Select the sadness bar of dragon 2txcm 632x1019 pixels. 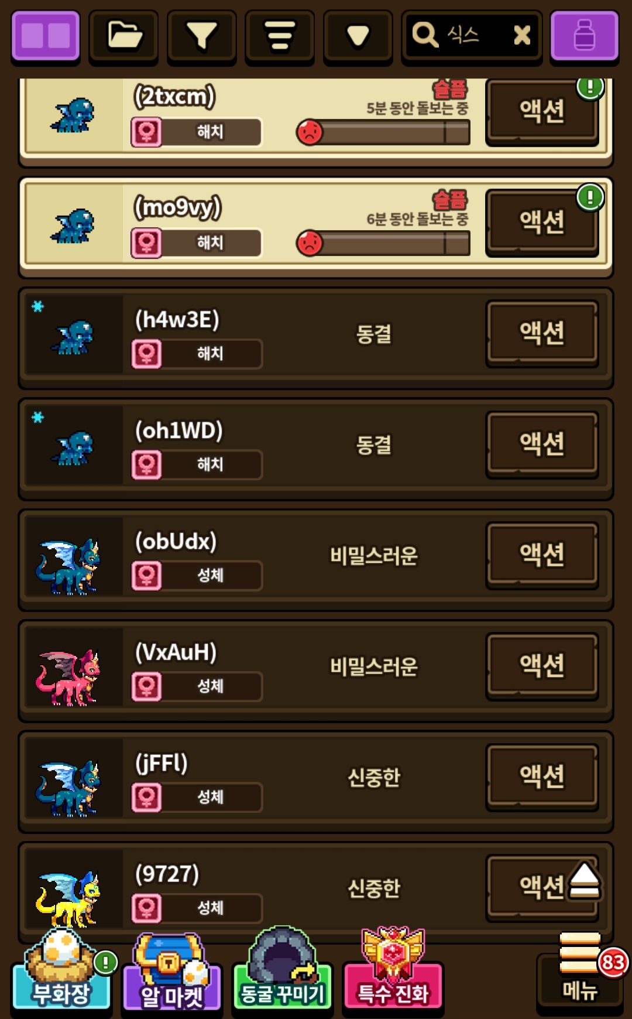coord(383,132)
